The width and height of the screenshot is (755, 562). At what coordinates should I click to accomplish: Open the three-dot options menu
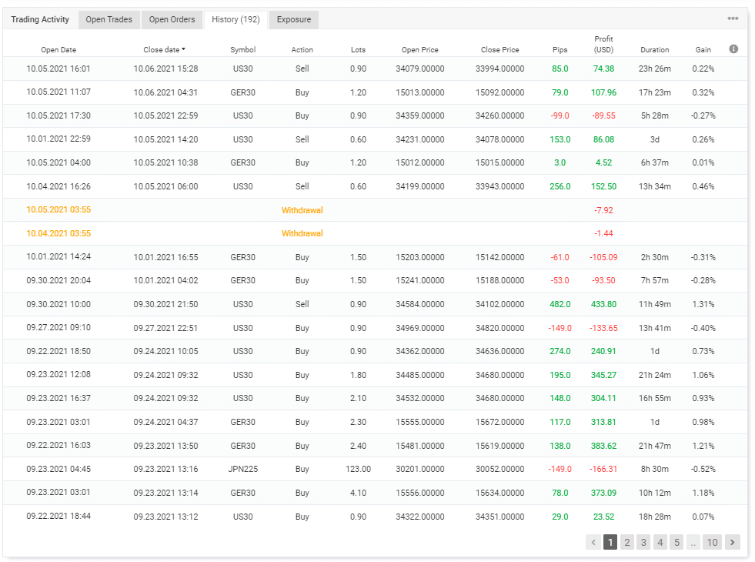(733, 18)
